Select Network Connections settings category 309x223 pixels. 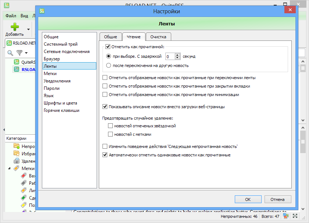tap(69, 52)
